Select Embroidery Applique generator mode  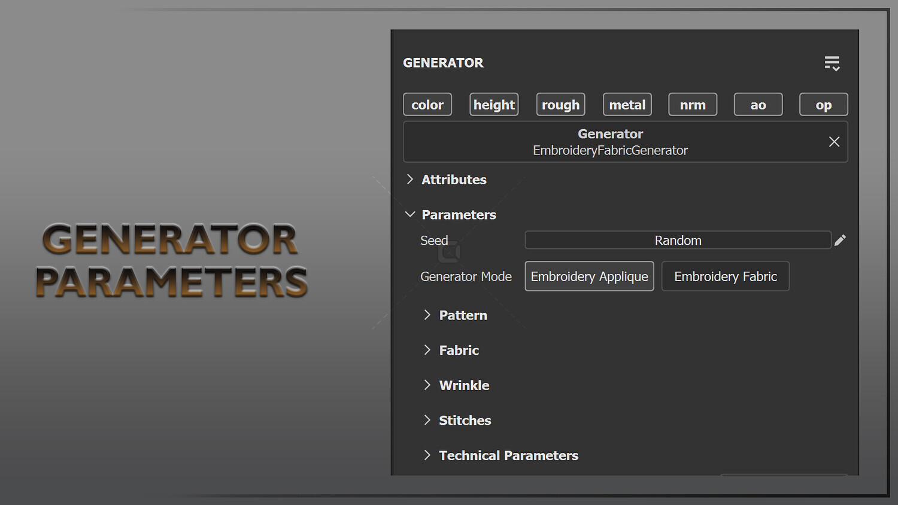pyautogui.click(x=589, y=276)
